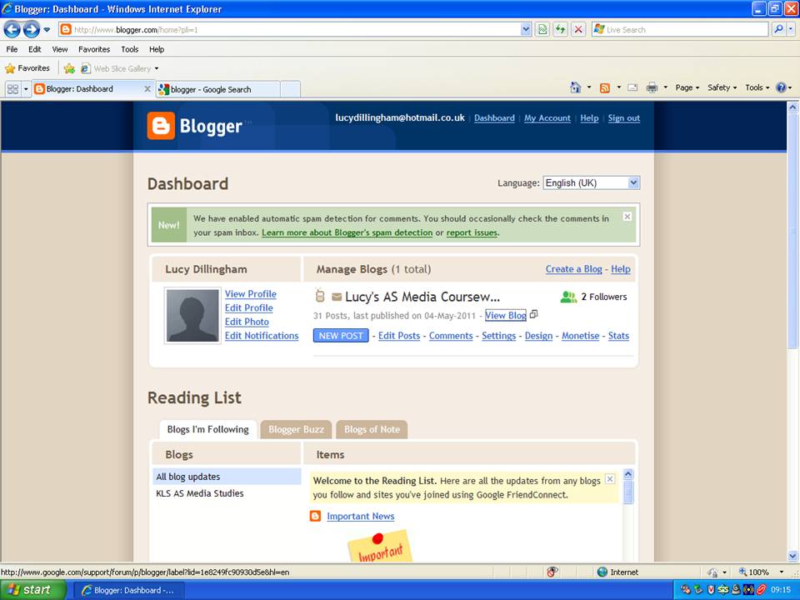Image resolution: width=800 pixels, height=600 pixels.
Task: Dismiss the spam detection notice with its X
Action: pos(627,217)
